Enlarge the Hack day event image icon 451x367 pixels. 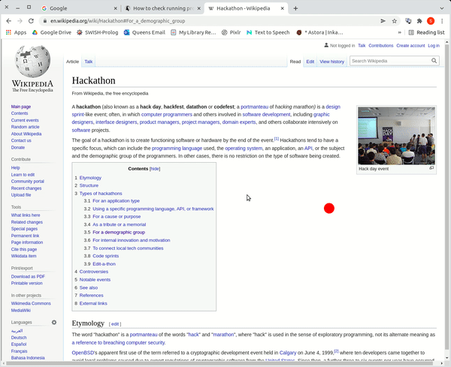(x=431, y=168)
